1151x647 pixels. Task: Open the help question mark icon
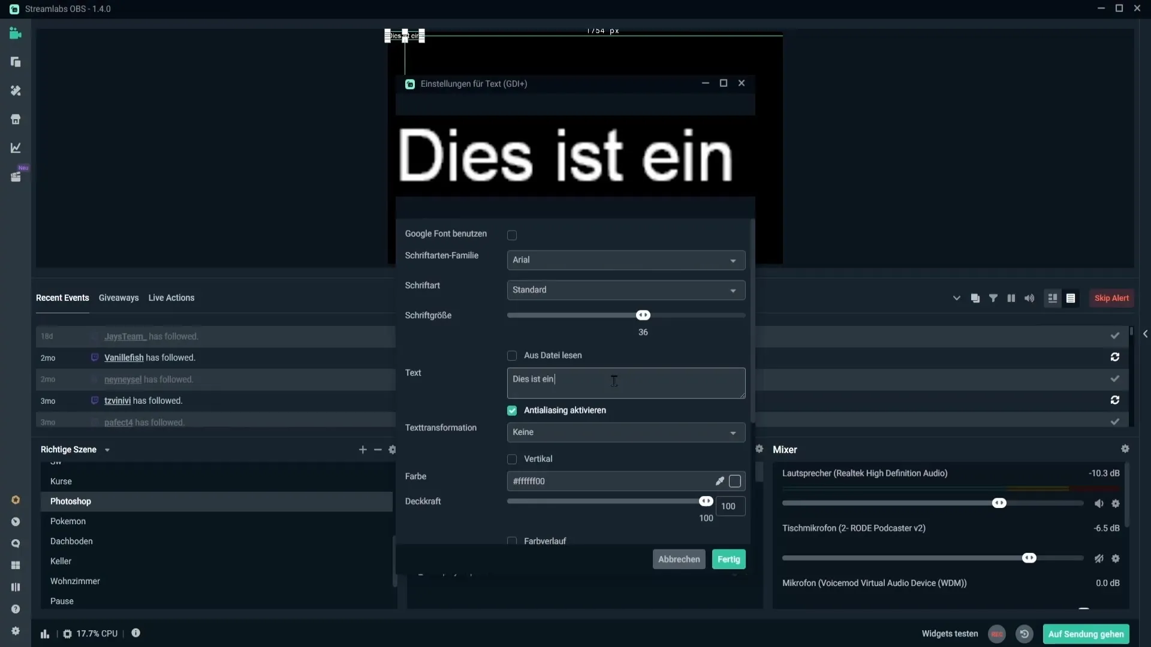pyautogui.click(x=16, y=609)
